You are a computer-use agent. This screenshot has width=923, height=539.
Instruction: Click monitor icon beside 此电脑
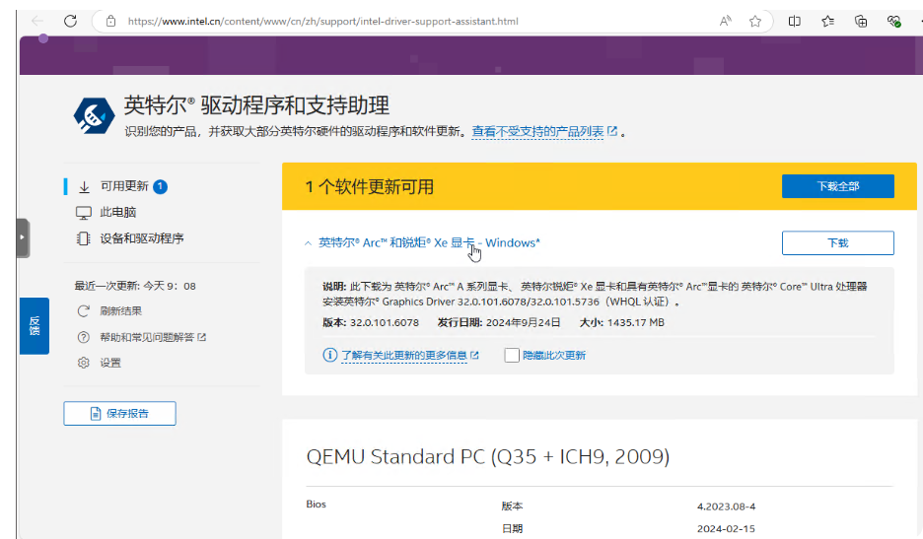84,213
